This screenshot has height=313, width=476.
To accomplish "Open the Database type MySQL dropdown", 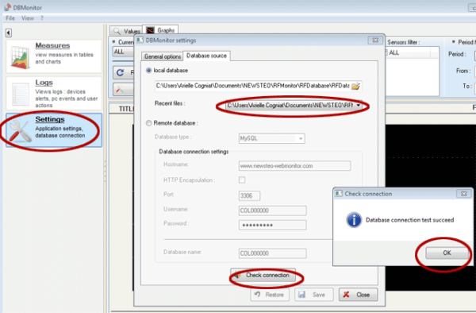I will (271, 138).
